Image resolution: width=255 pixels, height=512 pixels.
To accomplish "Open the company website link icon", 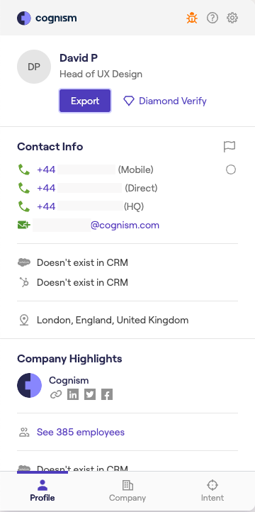I will click(56, 394).
